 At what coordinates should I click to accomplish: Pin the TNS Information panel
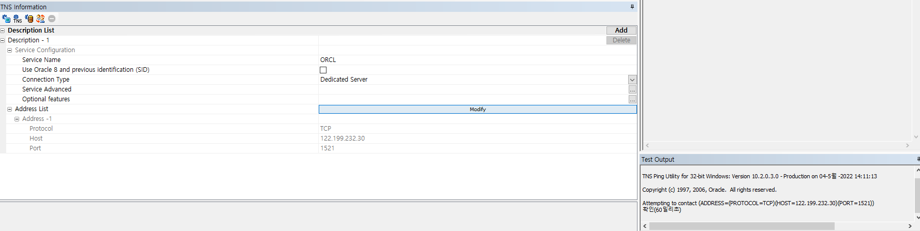[x=632, y=7]
